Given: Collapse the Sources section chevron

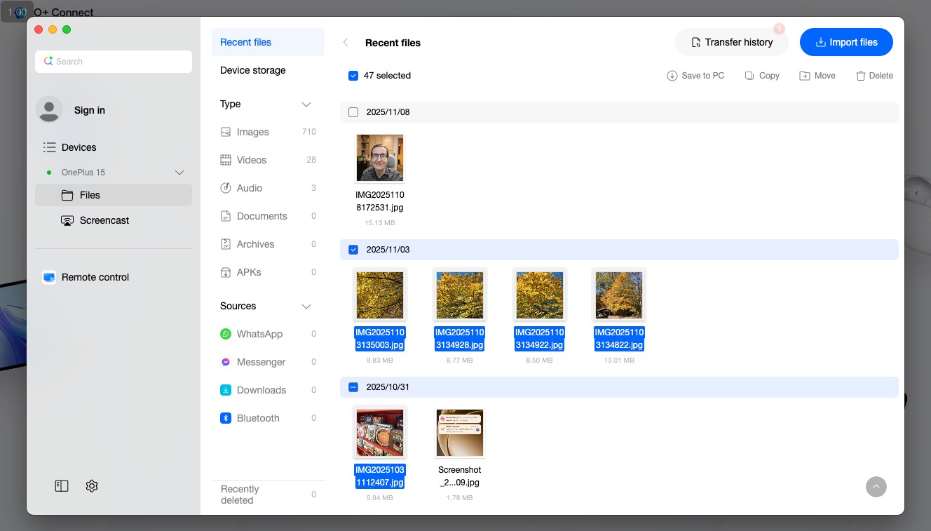Looking at the screenshot, I should (306, 307).
